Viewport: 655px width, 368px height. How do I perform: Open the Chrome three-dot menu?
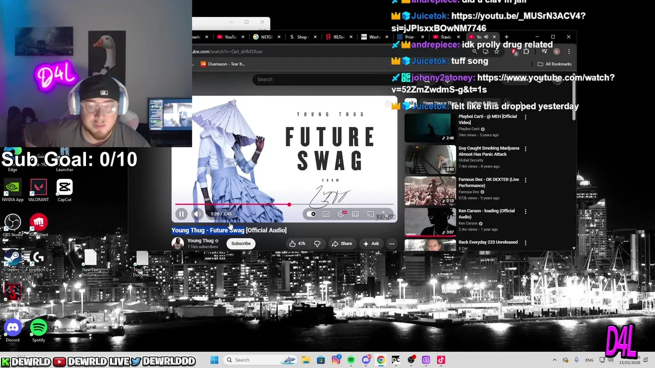569,52
